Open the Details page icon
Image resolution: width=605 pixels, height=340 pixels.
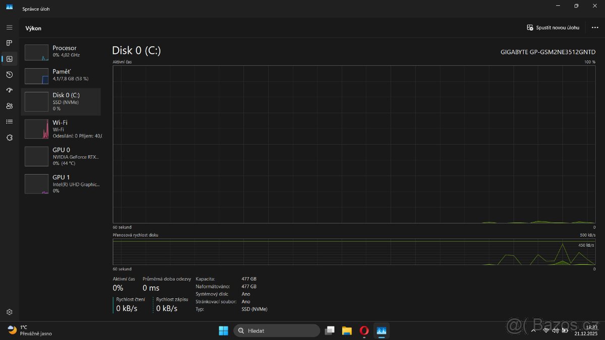click(x=9, y=121)
